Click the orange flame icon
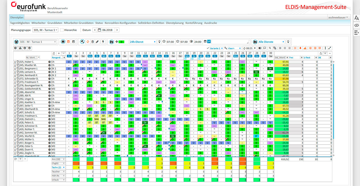 (300, 48)
